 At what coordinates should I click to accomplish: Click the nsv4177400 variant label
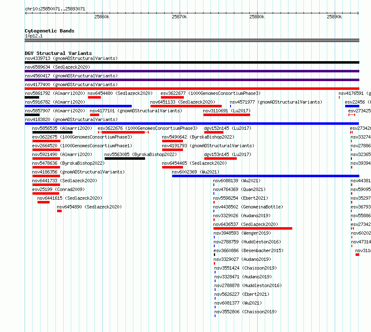coord(71,84)
